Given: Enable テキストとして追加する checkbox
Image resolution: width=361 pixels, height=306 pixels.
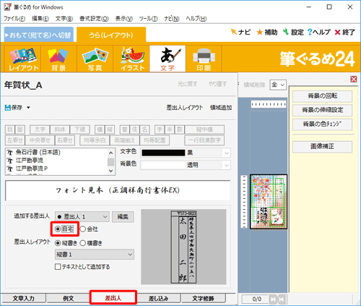Looking at the screenshot, I should pyautogui.click(x=58, y=267).
